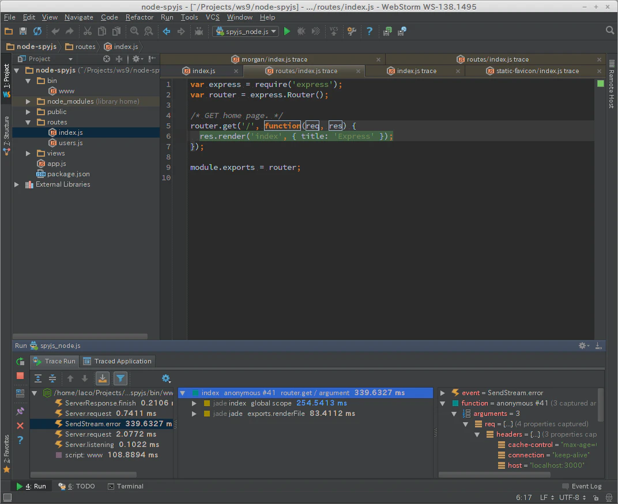
Task: Toggle the Terminal tool window
Action: point(126,486)
